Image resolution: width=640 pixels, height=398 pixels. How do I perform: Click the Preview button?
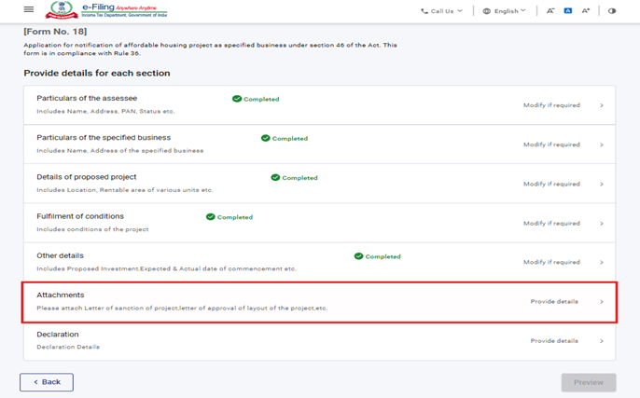pyautogui.click(x=588, y=382)
